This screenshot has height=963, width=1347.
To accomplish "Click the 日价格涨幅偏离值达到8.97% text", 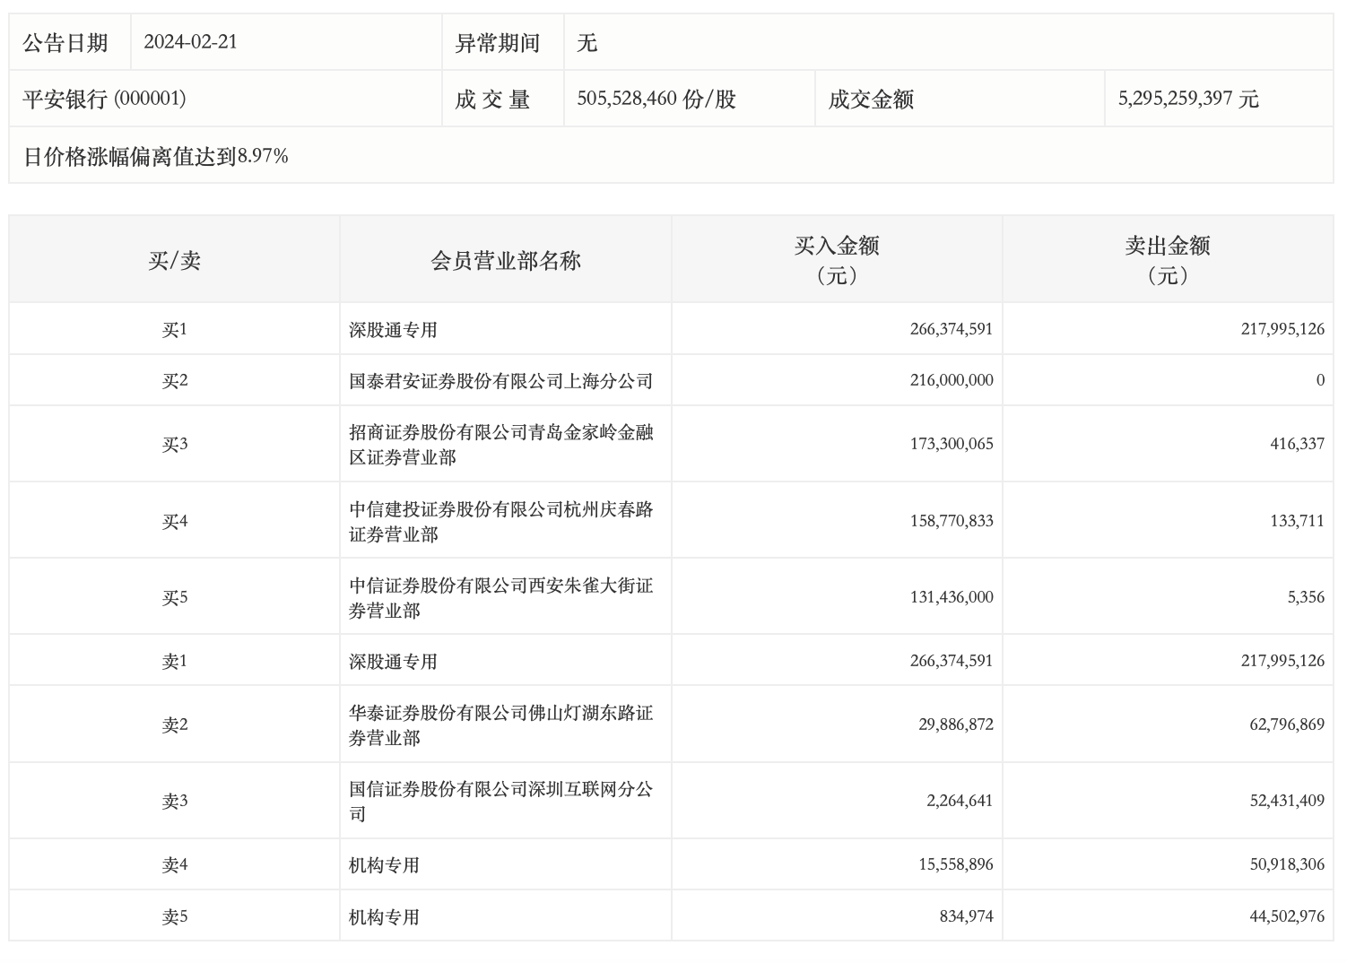I will (x=155, y=157).
